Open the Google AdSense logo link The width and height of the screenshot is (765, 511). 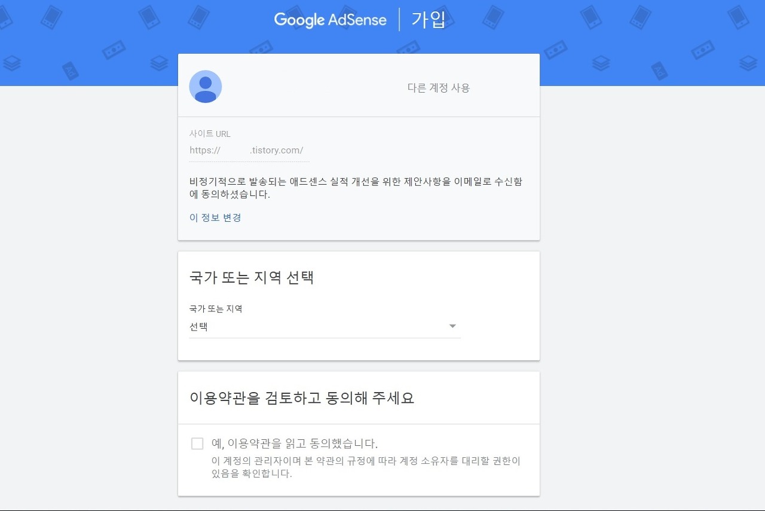pyautogui.click(x=330, y=20)
